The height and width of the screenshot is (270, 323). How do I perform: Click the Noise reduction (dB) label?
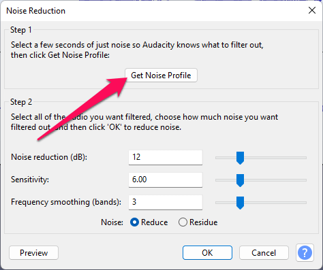[x=49, y=157]
